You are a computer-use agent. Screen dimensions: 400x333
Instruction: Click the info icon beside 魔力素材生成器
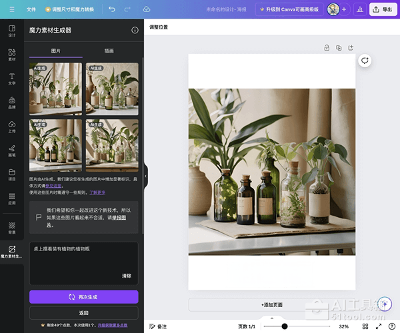135,31
